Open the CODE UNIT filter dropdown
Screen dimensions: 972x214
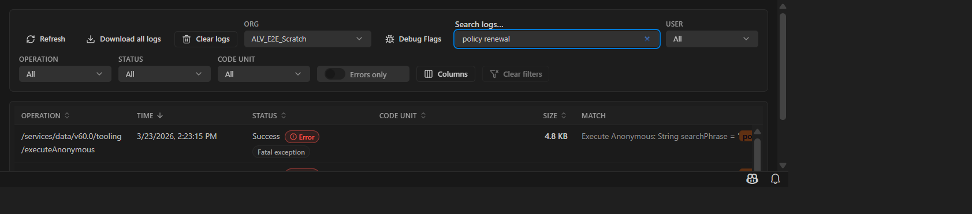tap(263, 74)
